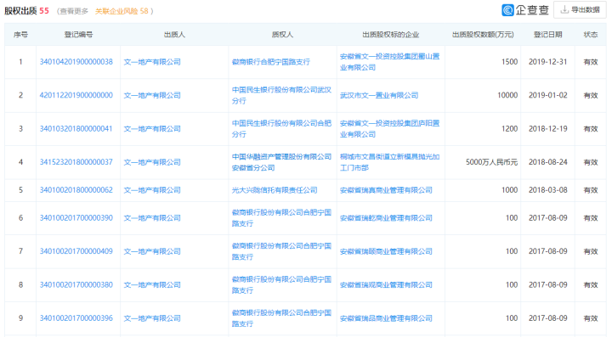This screenshot has height=337, width=612.
Task: Open registration number 340100201700000380
Action: pyautogui.click(x=76, y=284)
